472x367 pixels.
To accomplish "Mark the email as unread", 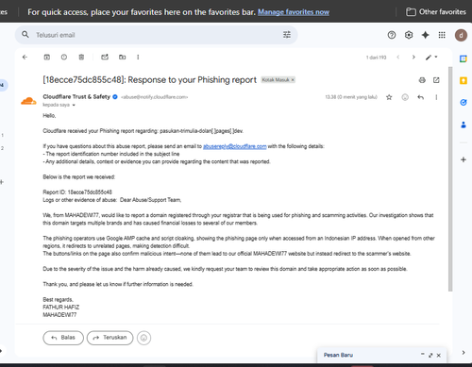I will pyautogui.click(x=105, y=57).
